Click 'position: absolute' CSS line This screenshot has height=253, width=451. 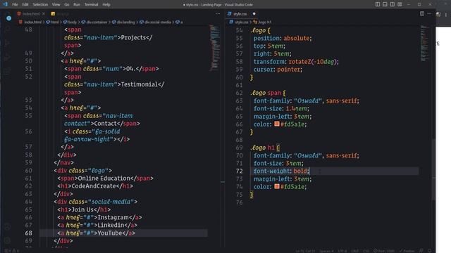(x=283, y=38)
